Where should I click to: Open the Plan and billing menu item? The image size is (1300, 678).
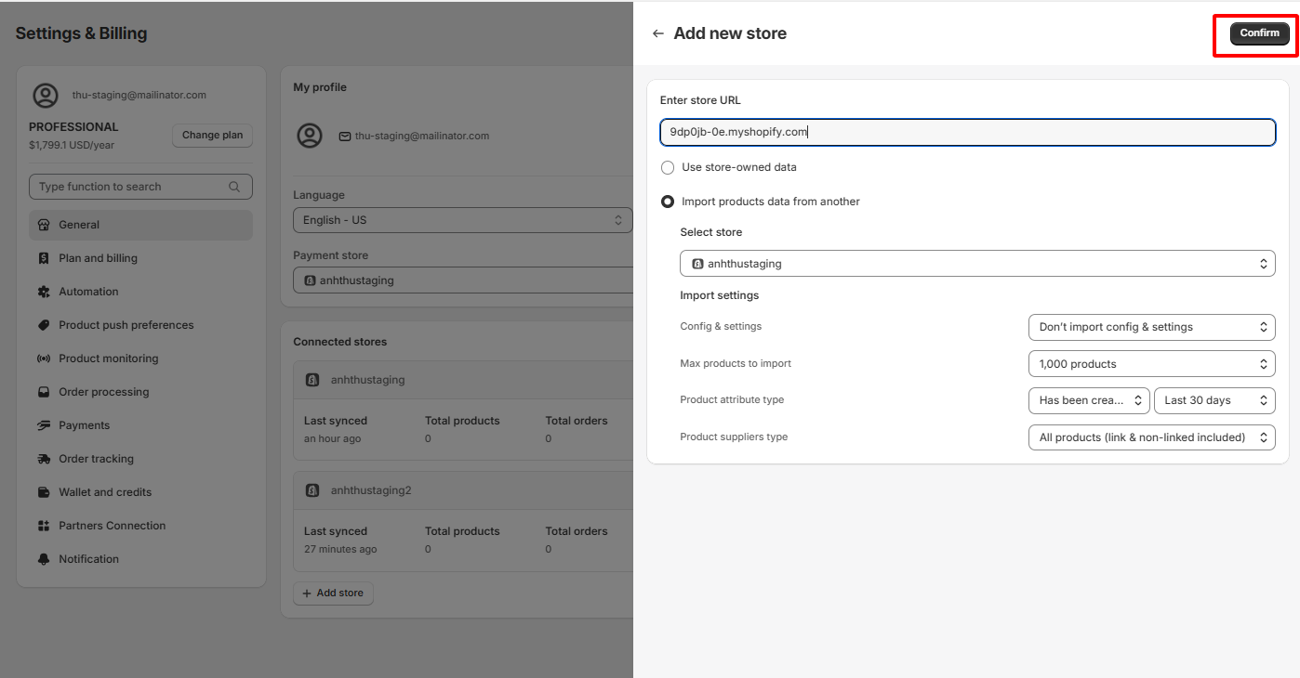(98, 258)
